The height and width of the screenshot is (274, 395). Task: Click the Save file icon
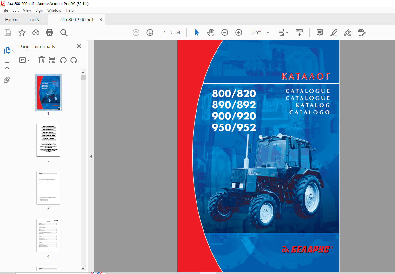click(x=8, y=33)
